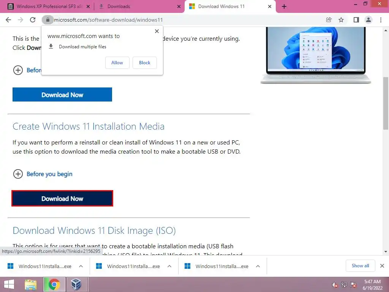Expand the top partially hidden Before expander
Screen dimensions: 389x292
click(27, 70)
